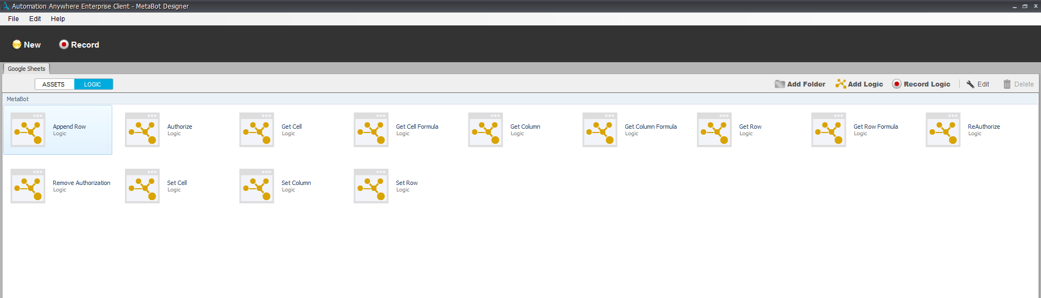1041x298 pixels.
Task: Minimize the MetaBot Designer window
Action: (1014, 6)
